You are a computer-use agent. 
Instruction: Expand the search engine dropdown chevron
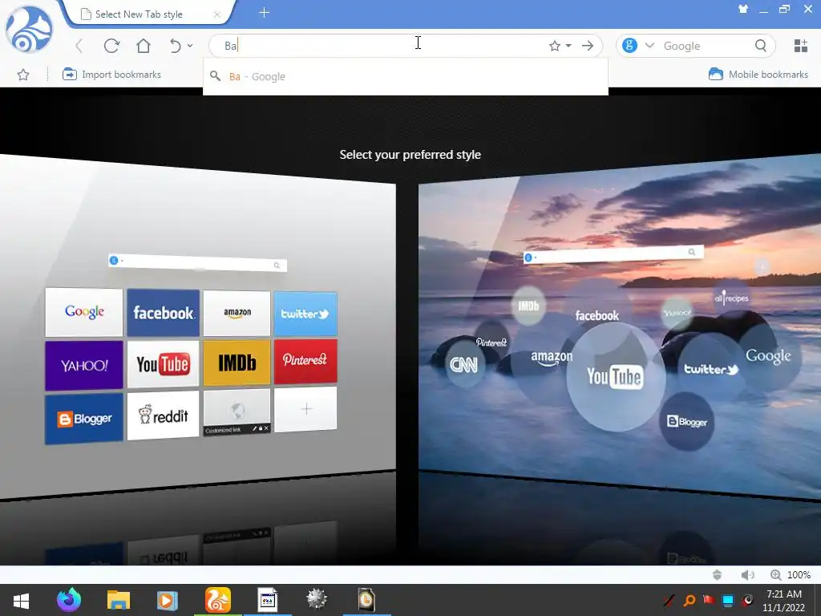coord(649,46)
